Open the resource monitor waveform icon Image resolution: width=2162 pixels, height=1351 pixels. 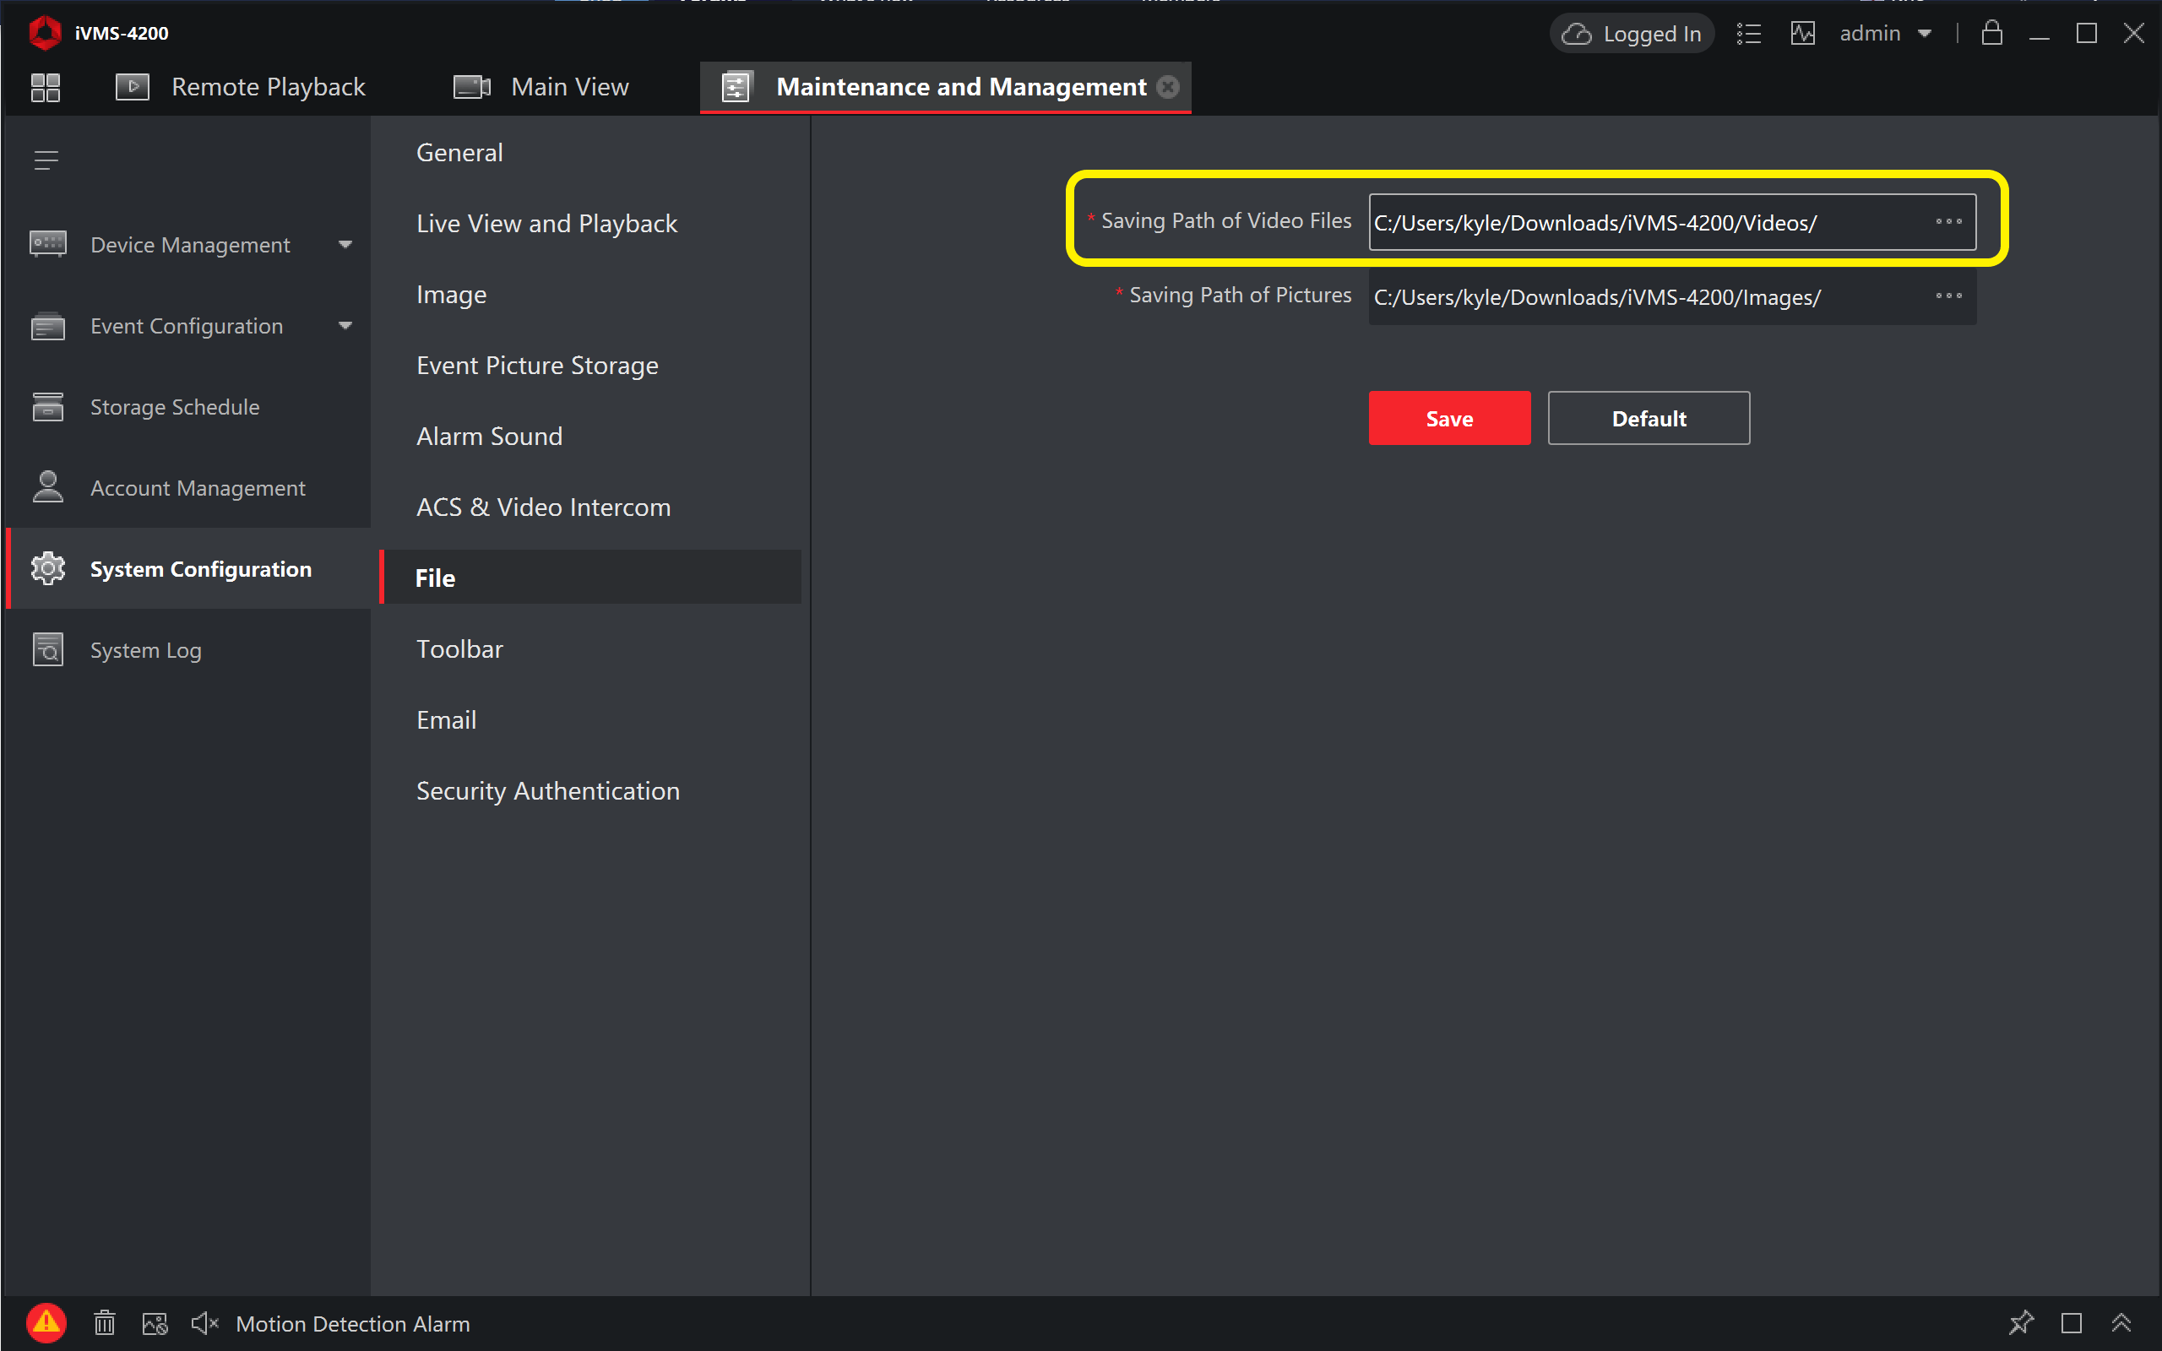click(x=1802, y=34)
